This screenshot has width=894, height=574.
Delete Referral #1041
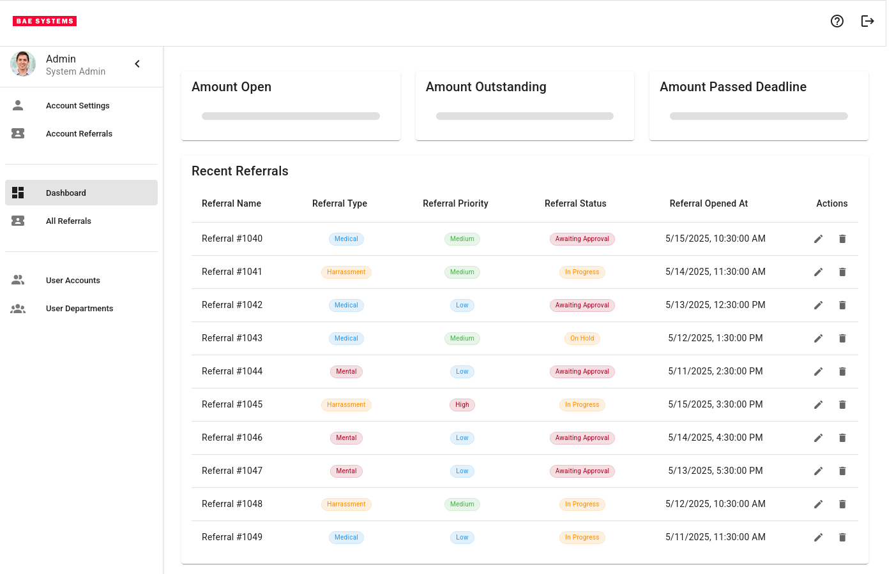click(842, 272)
